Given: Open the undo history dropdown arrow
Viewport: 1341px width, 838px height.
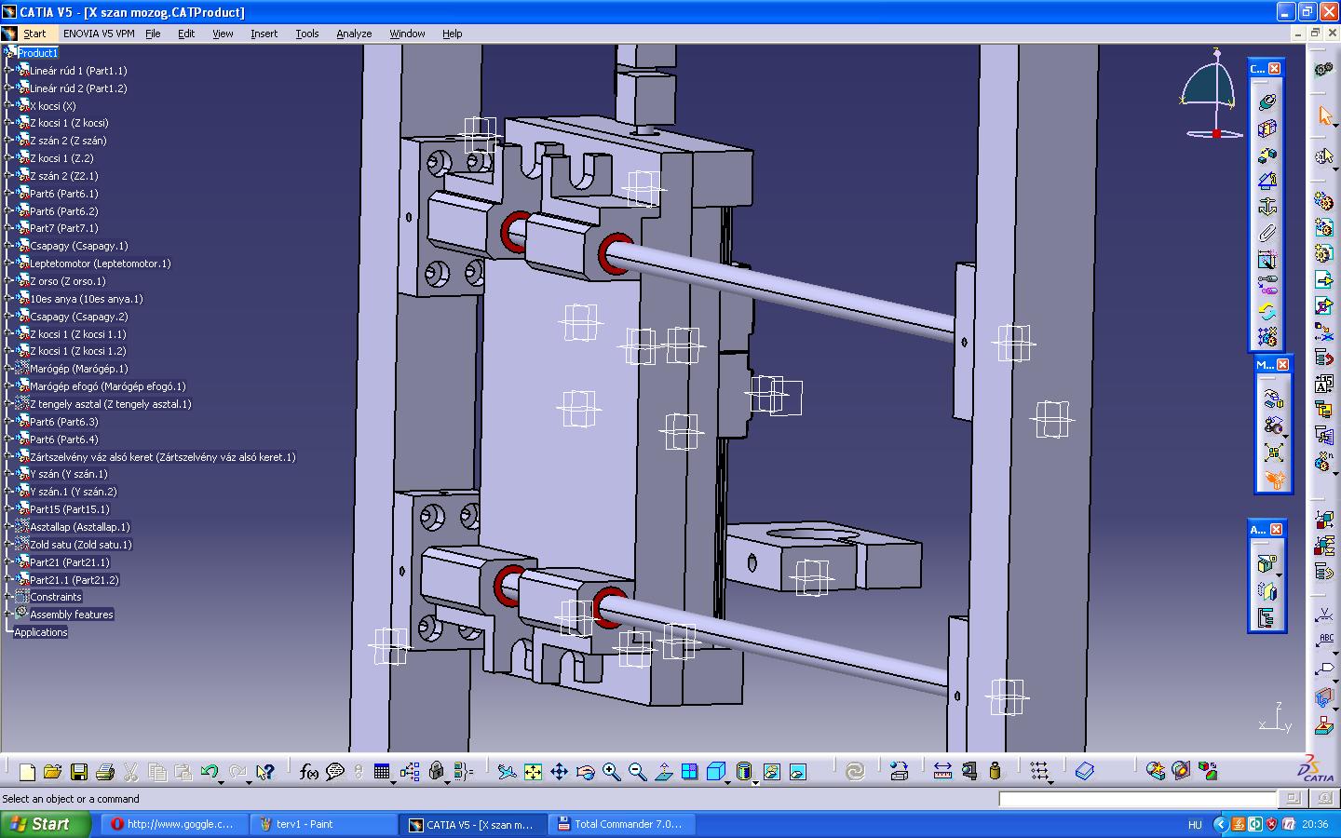Looking at the screenshot, I should [222, 780].
